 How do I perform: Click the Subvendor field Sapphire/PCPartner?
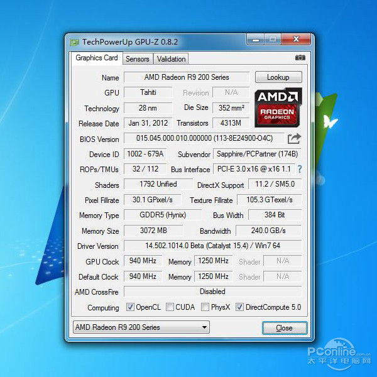[257, 154]
